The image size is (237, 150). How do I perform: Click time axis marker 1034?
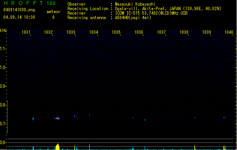94,32
